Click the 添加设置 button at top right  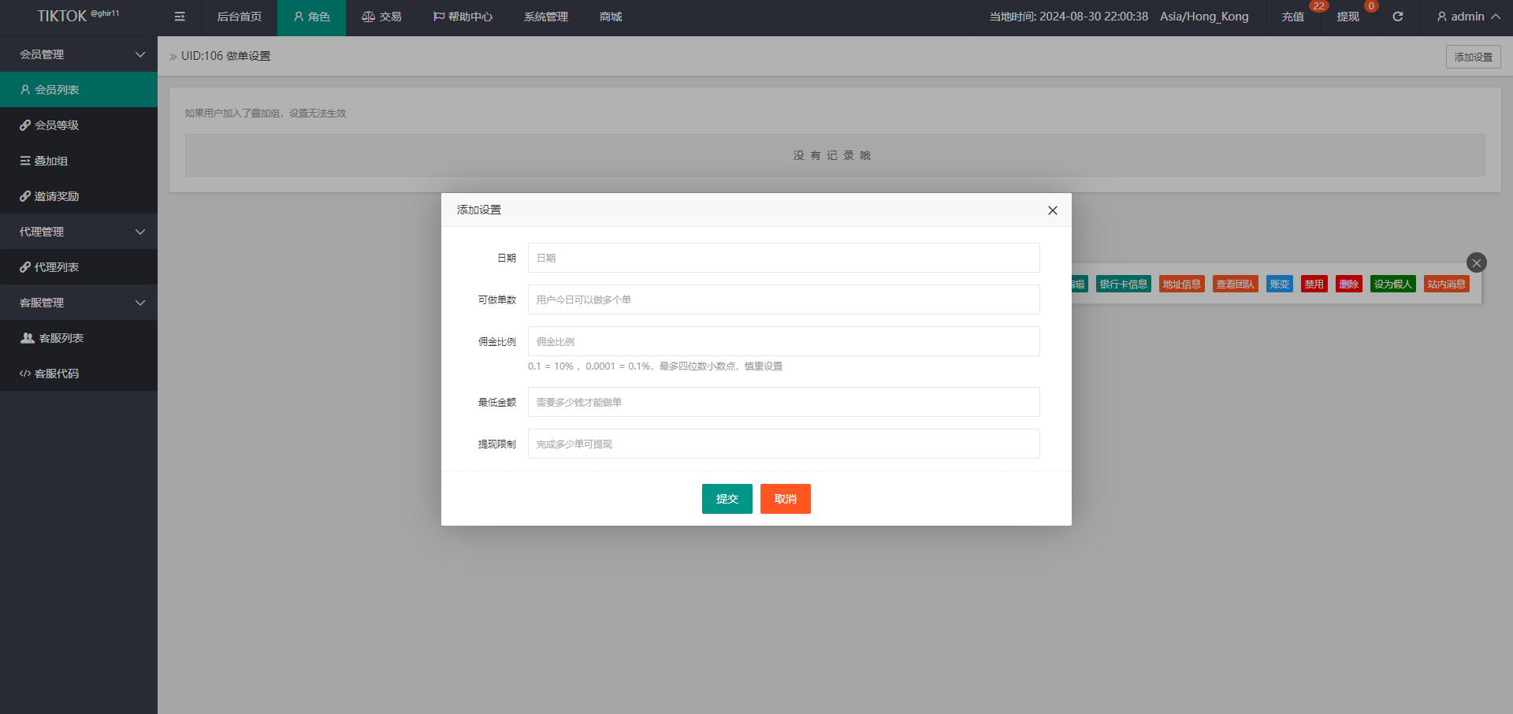1473,57
